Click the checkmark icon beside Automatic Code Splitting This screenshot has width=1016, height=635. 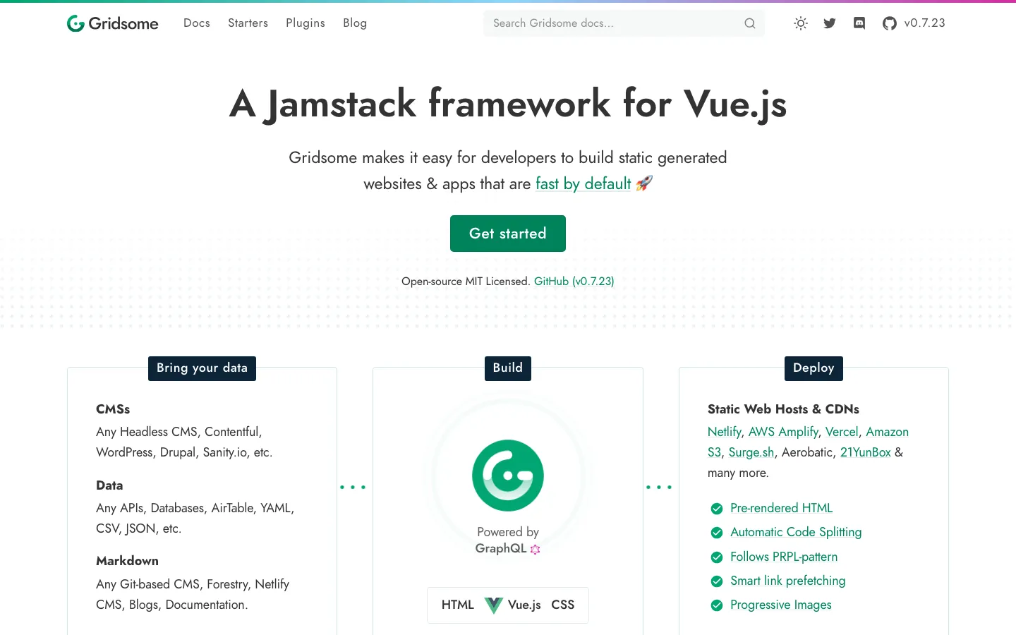point(717,533)
